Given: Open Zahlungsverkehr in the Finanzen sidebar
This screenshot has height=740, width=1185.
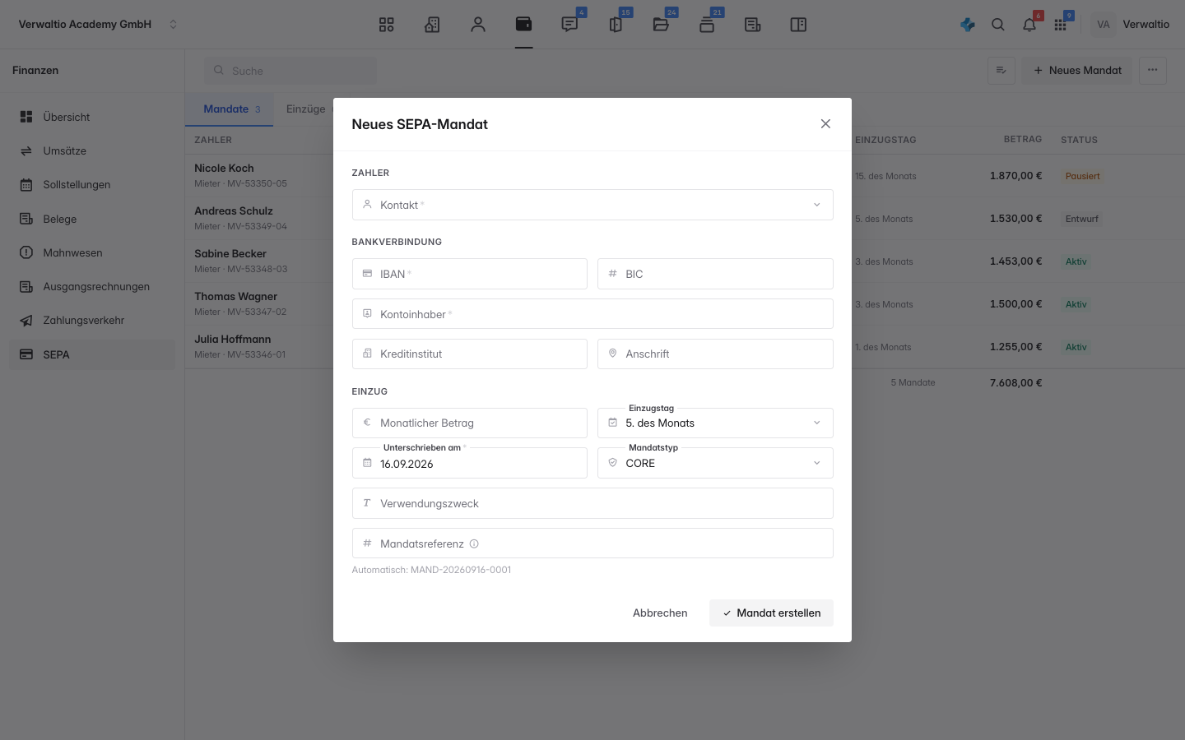Looking at the screenshot, I should click(x=92, y=321).
